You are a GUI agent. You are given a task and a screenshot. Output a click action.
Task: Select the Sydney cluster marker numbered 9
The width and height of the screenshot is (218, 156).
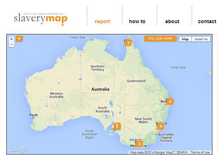coord(161,126)
